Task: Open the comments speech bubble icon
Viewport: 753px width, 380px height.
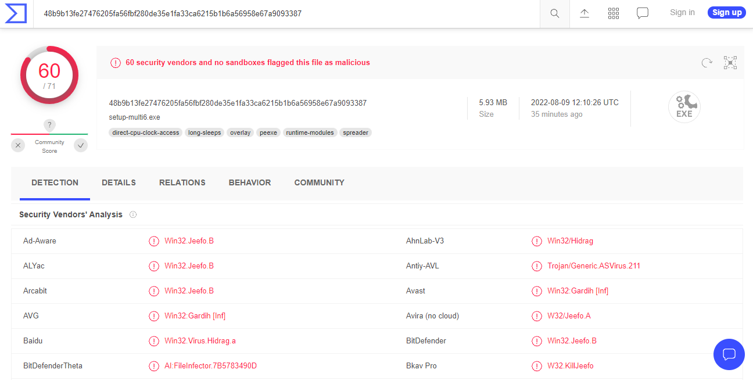Action: (643, 13)
